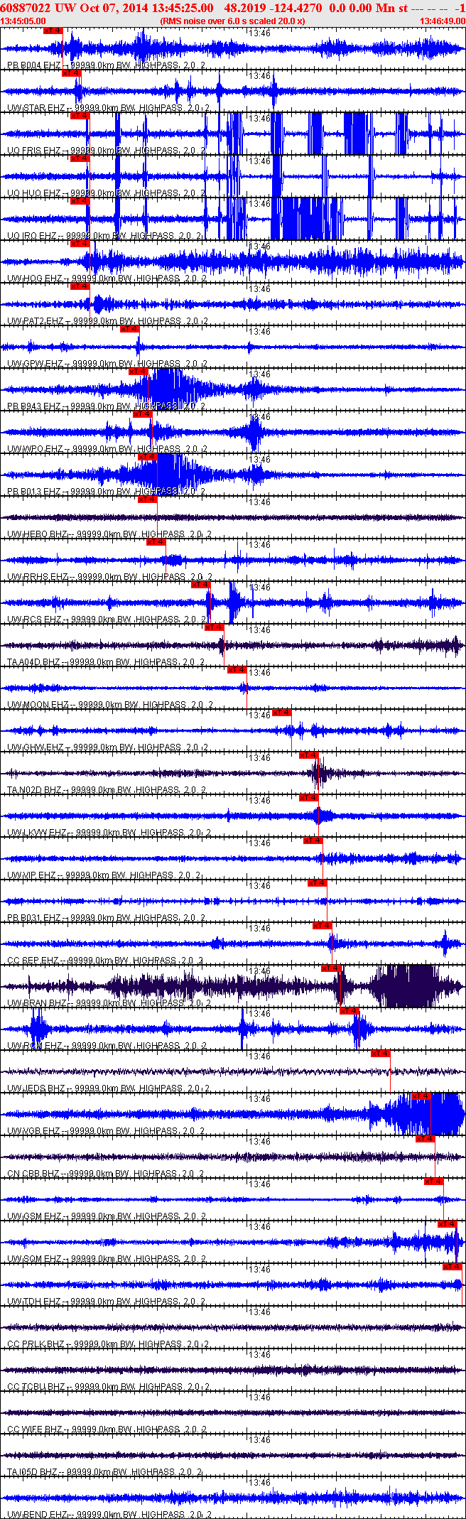This screenshot has height=1519, width=466.
Task: Click the CC WIFE BHZ station label
Action: (35, 1429)
